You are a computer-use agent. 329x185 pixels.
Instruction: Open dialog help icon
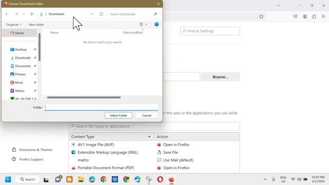tap(156, 24)
